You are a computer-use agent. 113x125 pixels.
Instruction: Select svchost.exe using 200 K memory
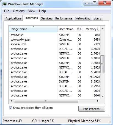click(55, 91)
